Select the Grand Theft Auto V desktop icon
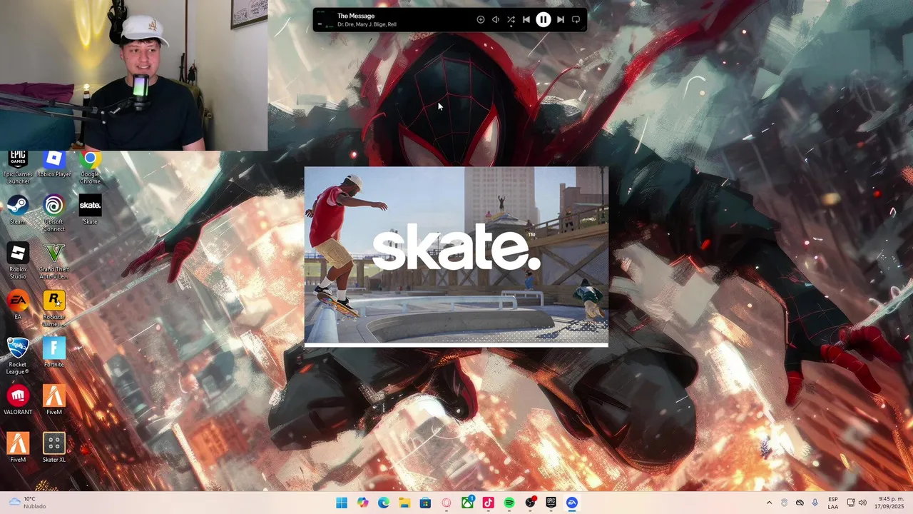The width and height of the screenshot is (913, 514). [x=54, y=260]
